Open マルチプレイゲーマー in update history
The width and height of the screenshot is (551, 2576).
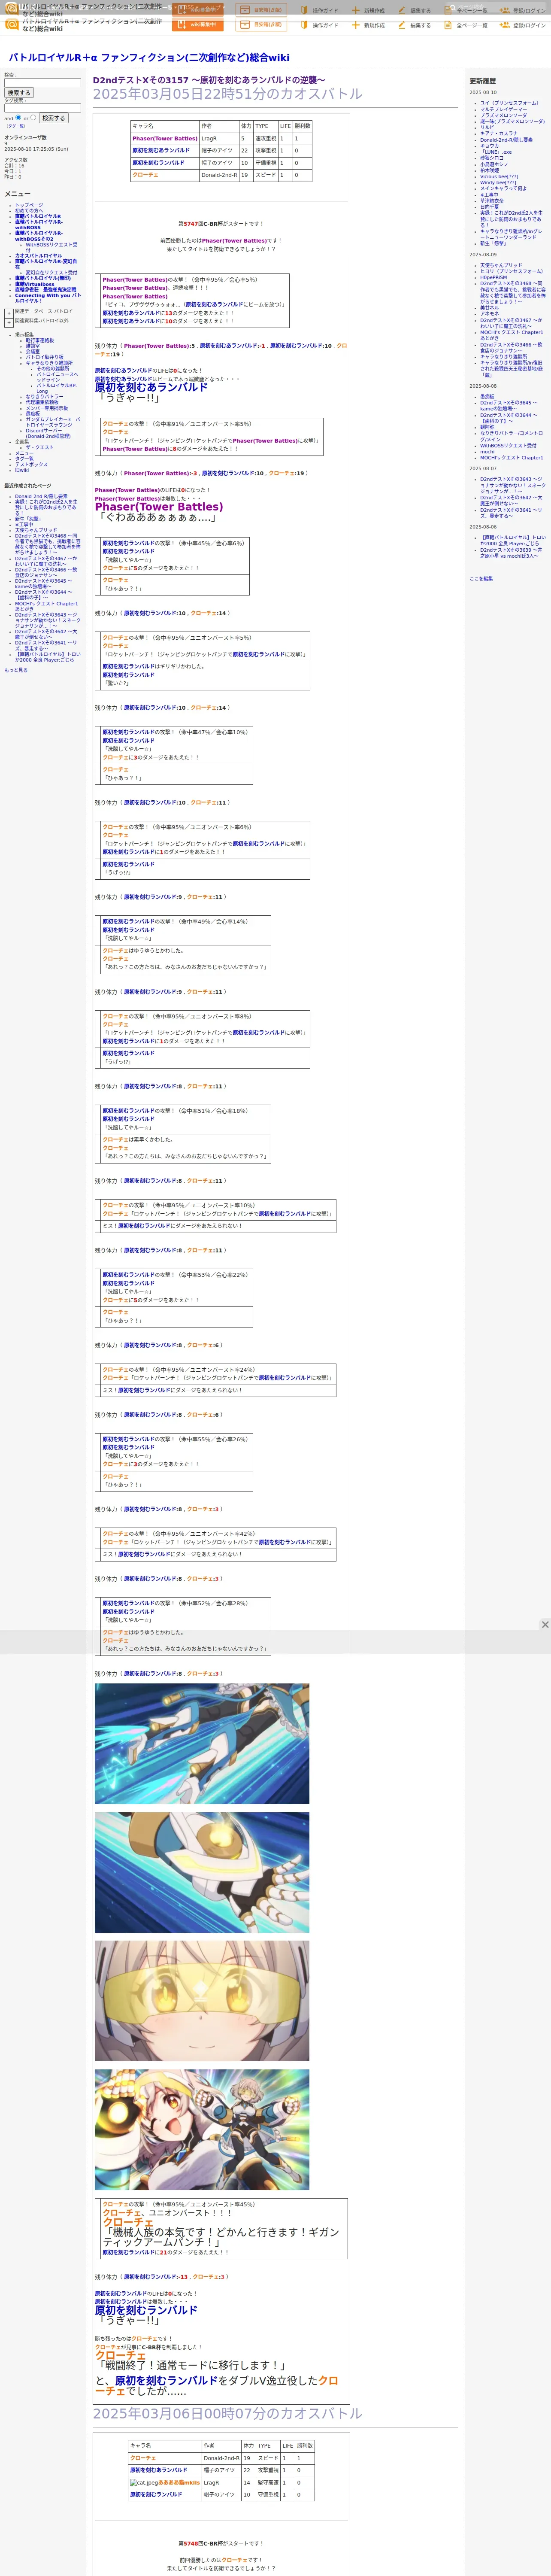pos(503,109)
